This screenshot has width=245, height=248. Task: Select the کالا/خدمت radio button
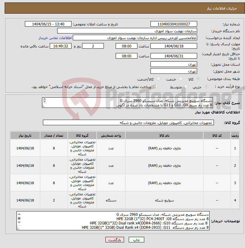[158, 79]
